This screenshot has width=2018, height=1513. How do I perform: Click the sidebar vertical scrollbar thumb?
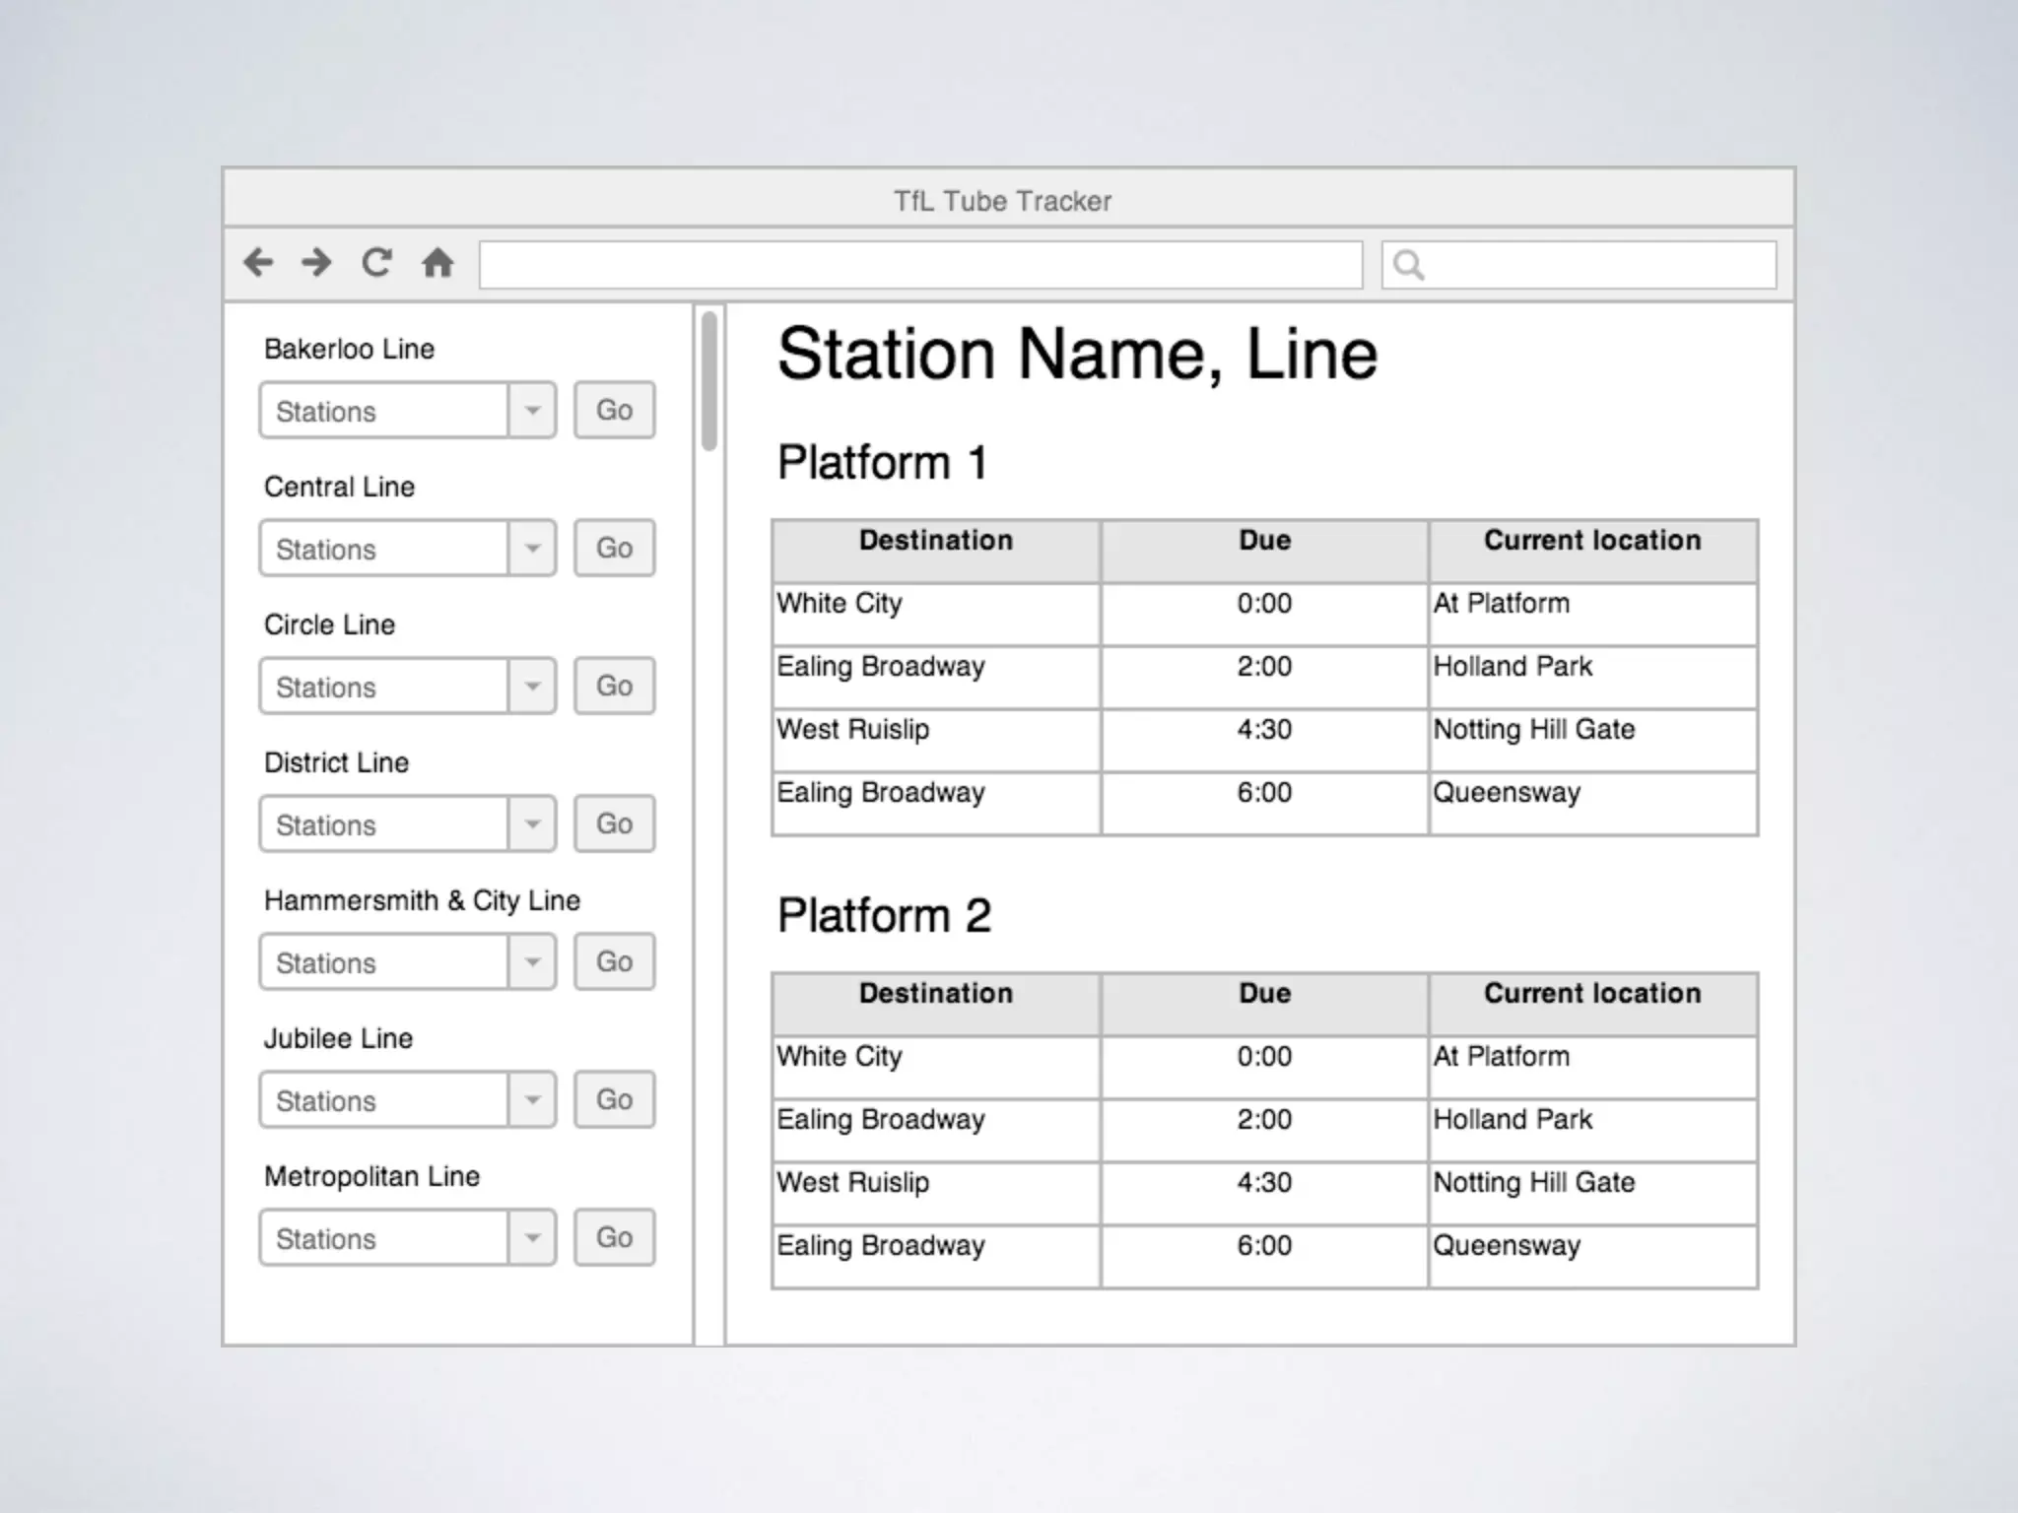pos(708,381)
